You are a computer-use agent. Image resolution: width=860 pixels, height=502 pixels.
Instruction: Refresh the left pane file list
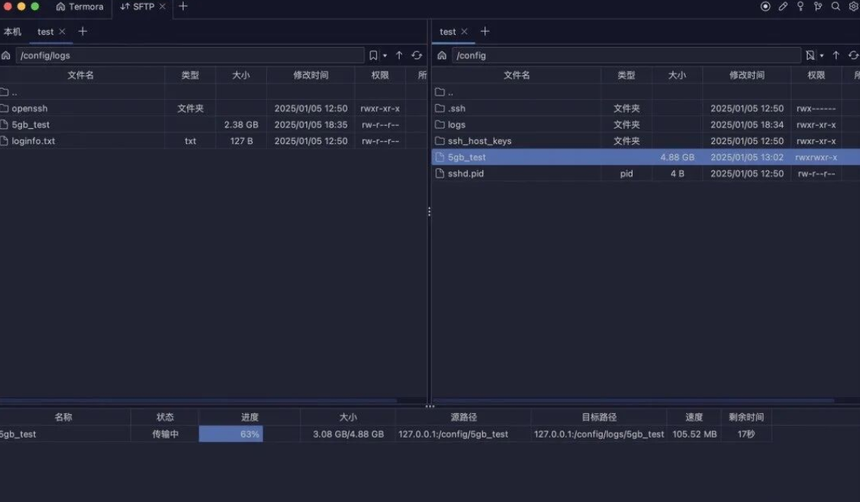(x=417, y=55)
